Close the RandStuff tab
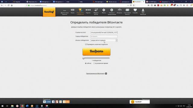 pyautogui.click(x=144, y=2)
